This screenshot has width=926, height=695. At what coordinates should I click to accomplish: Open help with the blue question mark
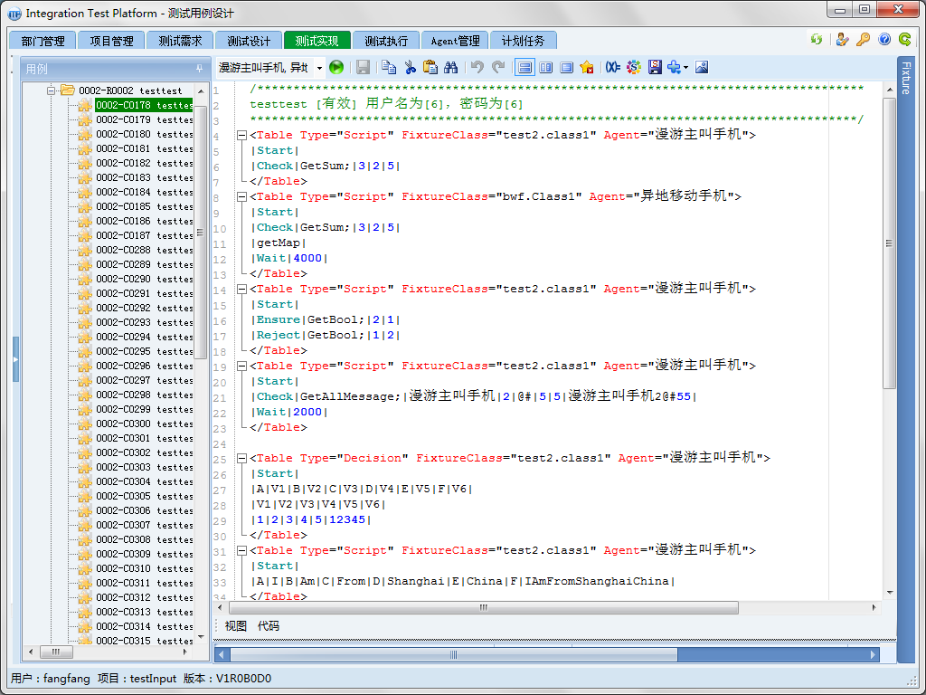884,40
